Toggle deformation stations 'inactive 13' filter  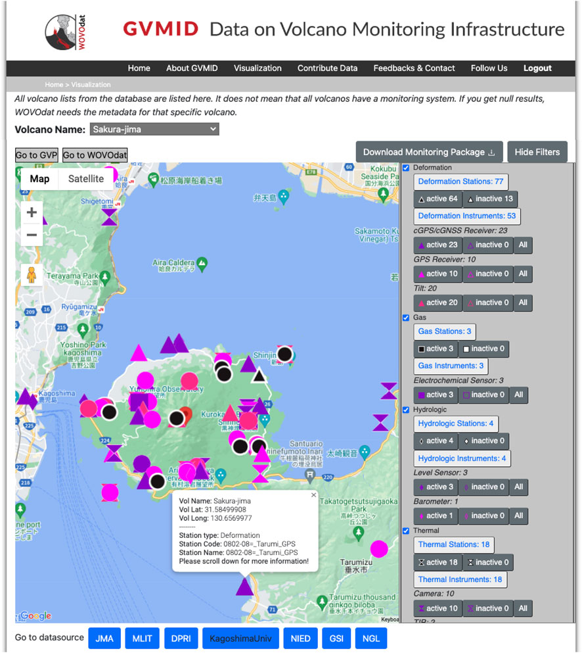tap(490, 199)
